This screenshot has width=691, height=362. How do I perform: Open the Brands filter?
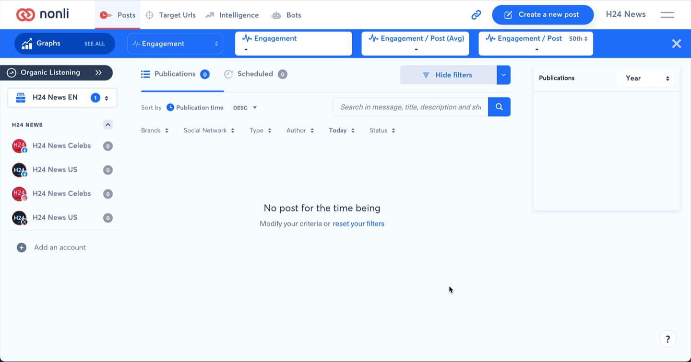click(x=155, y=131)
